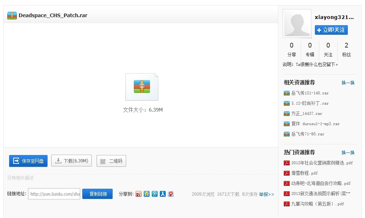Click the 下载(6.39M) button

(x=71, y=161)
